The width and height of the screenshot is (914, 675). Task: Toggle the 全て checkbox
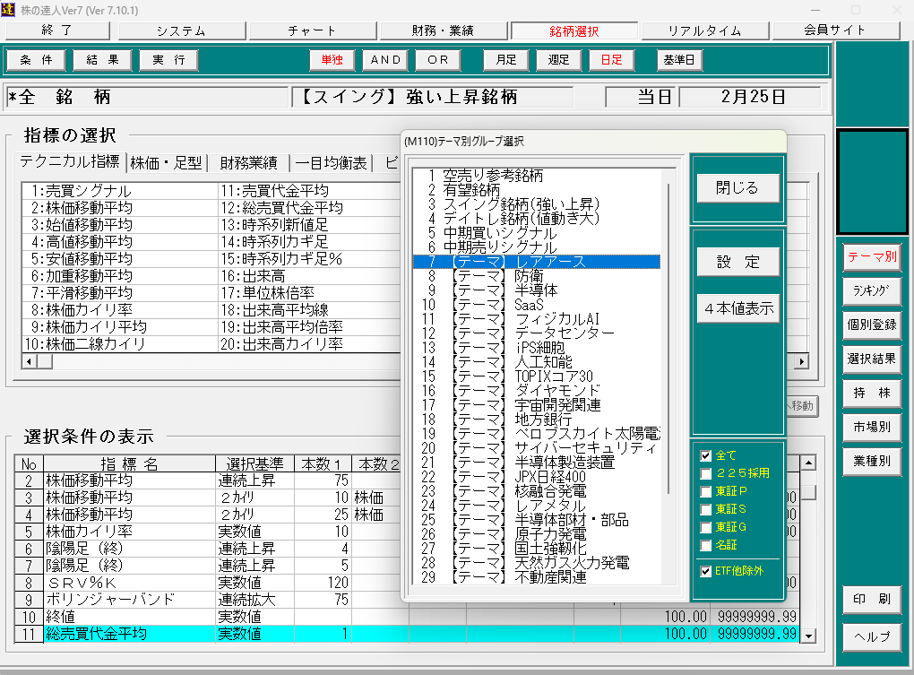tap(706, 455)
